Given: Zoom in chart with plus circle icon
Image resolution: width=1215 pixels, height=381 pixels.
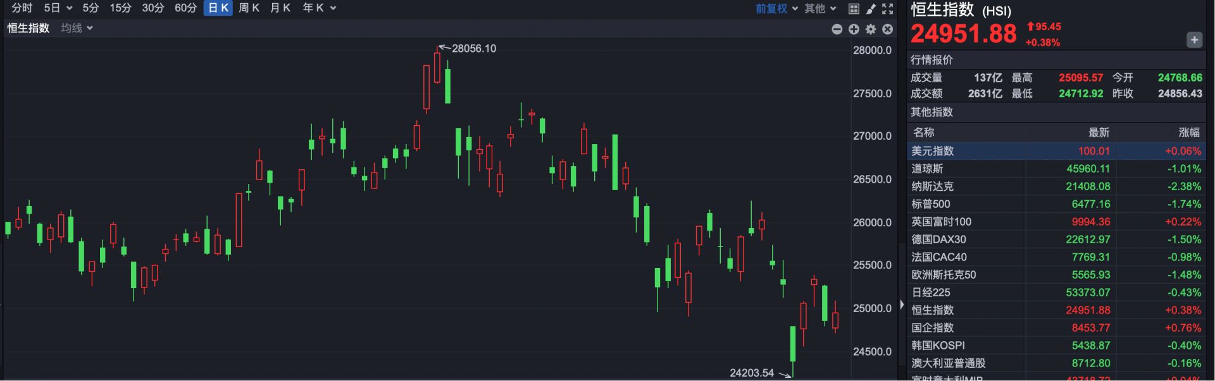Looking at the screenshot, I should pos(854,29).
